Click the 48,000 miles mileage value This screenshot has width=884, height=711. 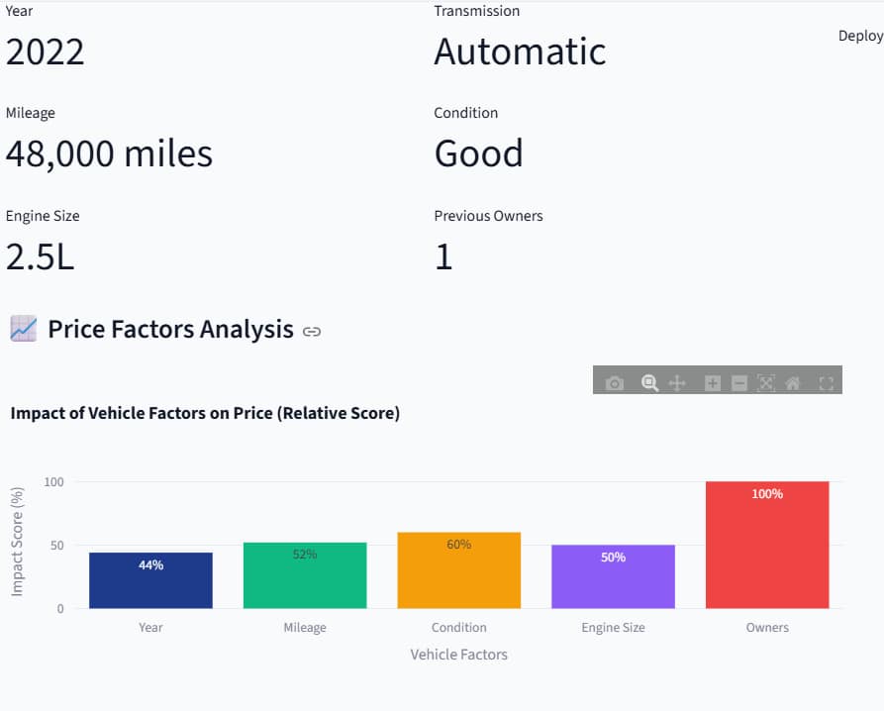[109, 153]
